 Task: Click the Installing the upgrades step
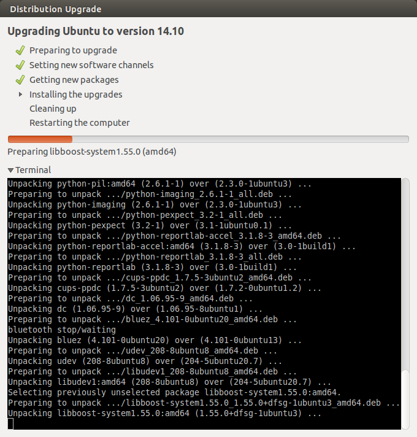pyautogui.click(x=76, y=95)
